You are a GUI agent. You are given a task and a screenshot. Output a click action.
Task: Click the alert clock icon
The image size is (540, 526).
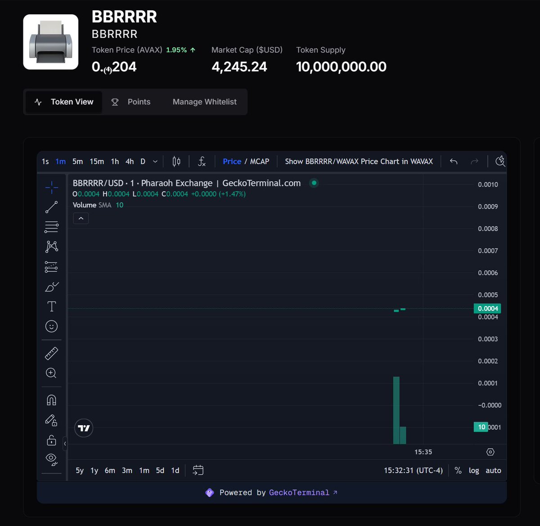coord(500,161)
